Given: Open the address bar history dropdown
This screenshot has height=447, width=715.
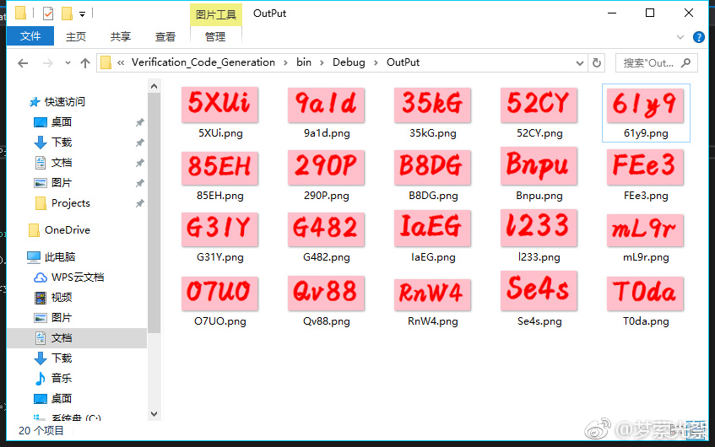Looking at the screenshot, I should (579, 63).
